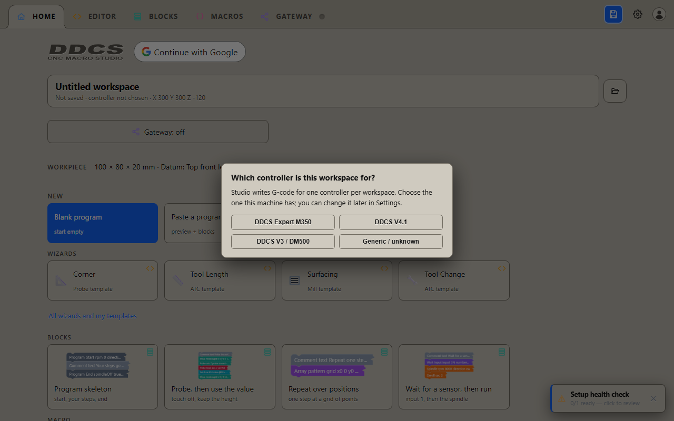
Task: Click the home icon in HOME tab
Action: [21, 16]
